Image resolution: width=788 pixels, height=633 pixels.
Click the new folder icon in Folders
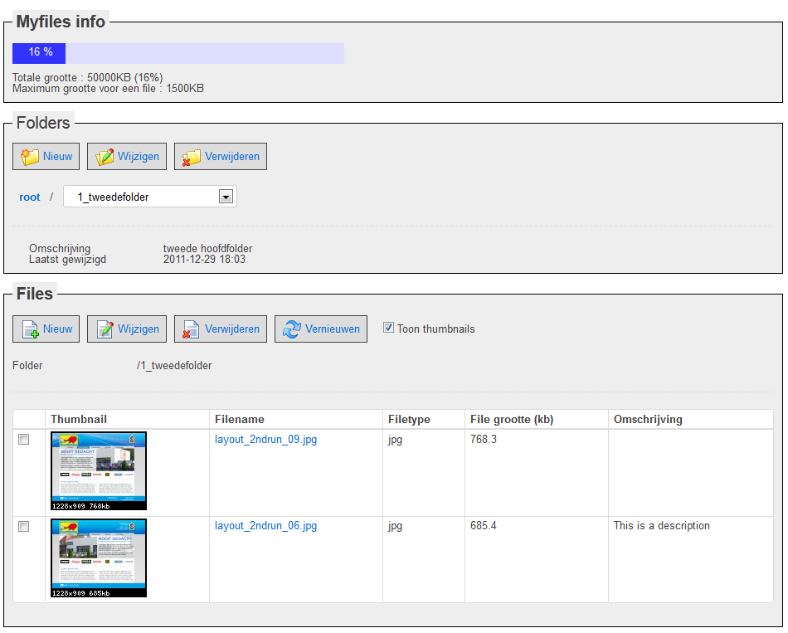pos(30,157)
